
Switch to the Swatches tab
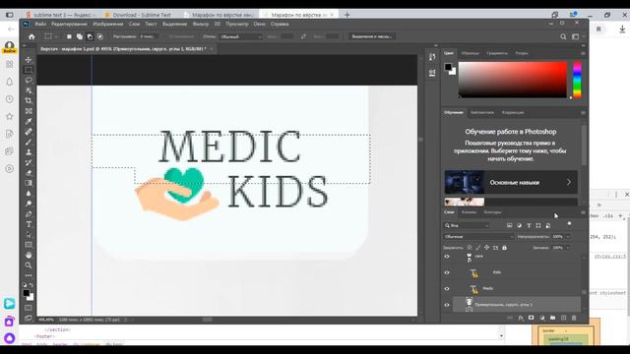(x=471, y=53)
